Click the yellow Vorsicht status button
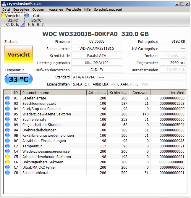191x198 pixels. click(19, 54)
